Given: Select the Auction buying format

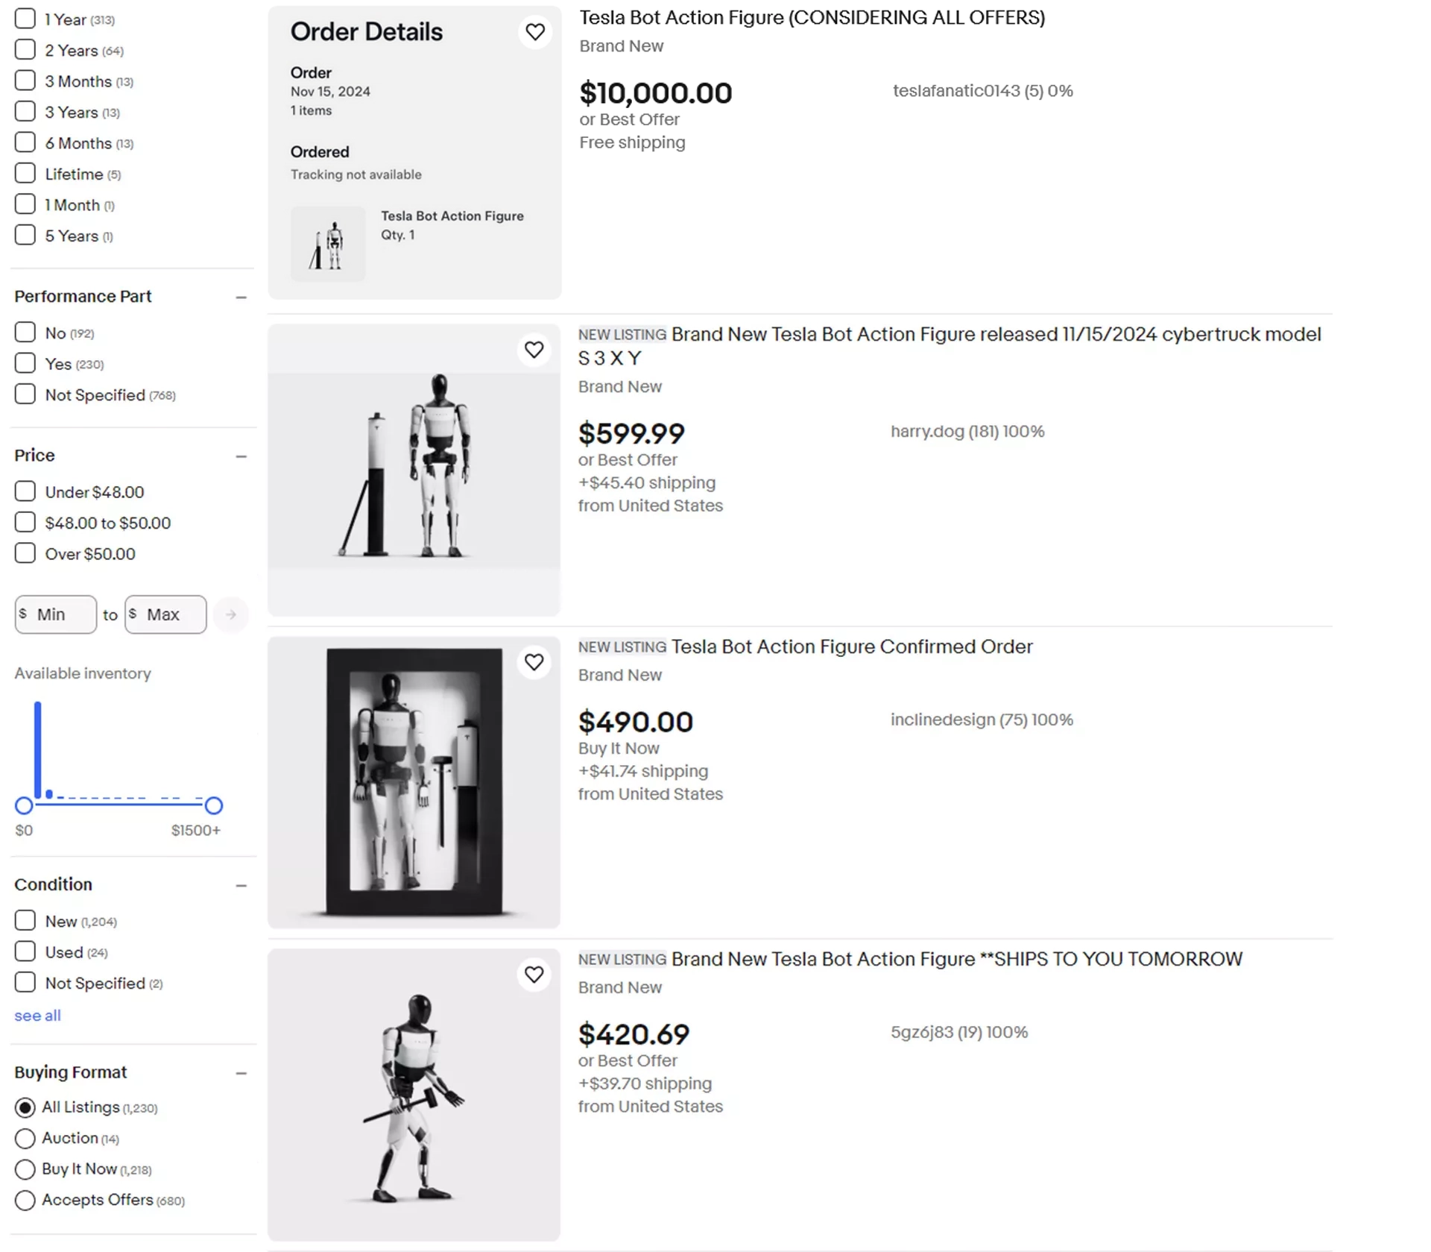Looking at the screenshot, I should point(25,1138).
